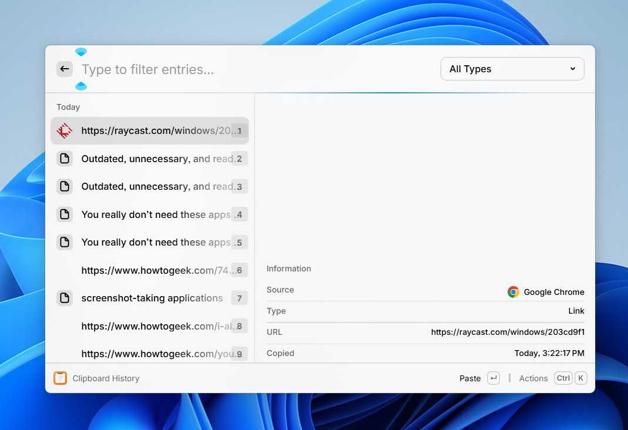The width and height of the screenshot is (628, 430).
Task: Click the back arrow icon
Action: click(x=65, y=69)
